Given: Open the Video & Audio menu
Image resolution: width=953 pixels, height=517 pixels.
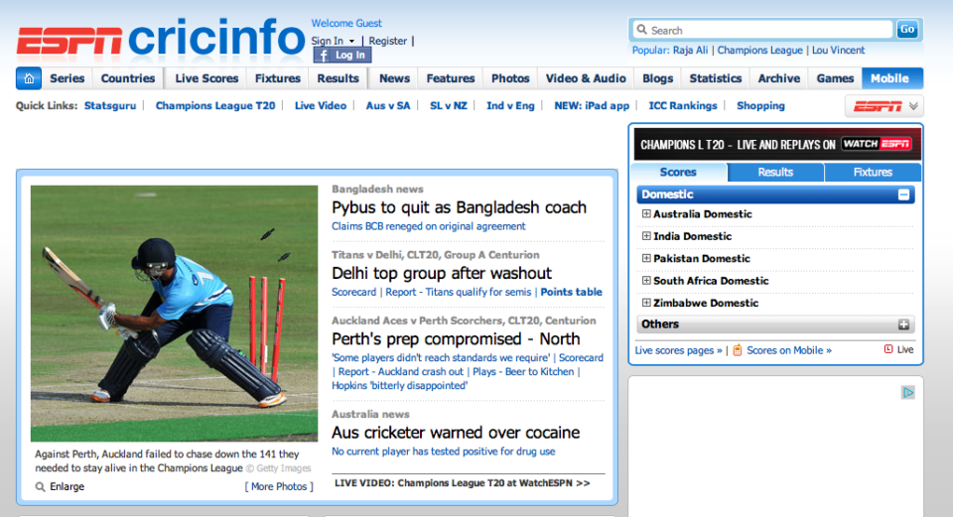Looking at the screenshot, I should [586, 78].
